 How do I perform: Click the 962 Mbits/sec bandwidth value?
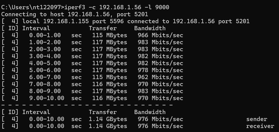click(x=160, y=77)
